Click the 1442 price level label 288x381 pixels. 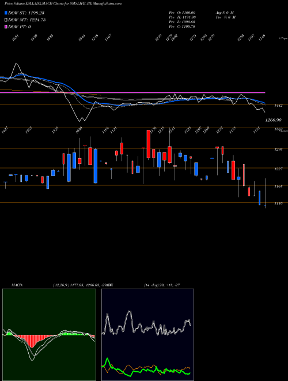point(278,106)
